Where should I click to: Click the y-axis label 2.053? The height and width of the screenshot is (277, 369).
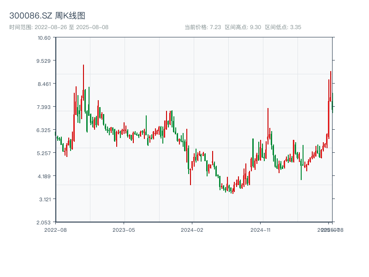tap(43, 223)
